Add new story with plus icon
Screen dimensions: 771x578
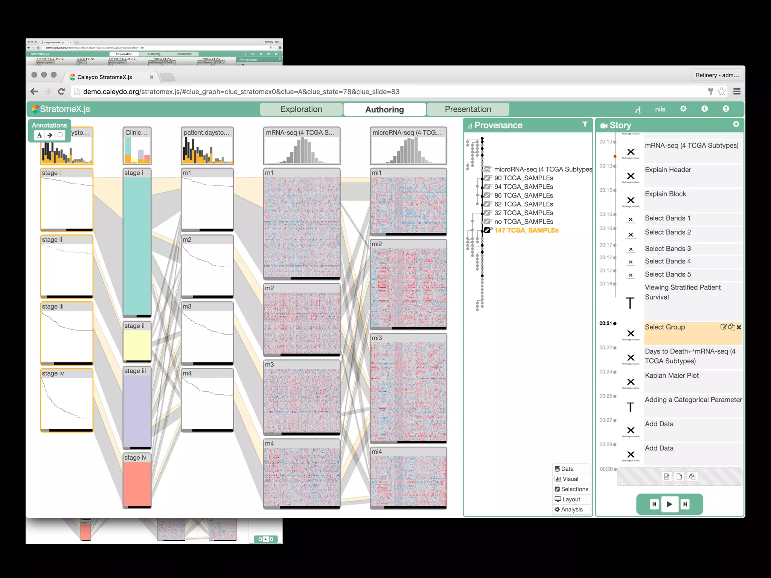click(736, 124)
